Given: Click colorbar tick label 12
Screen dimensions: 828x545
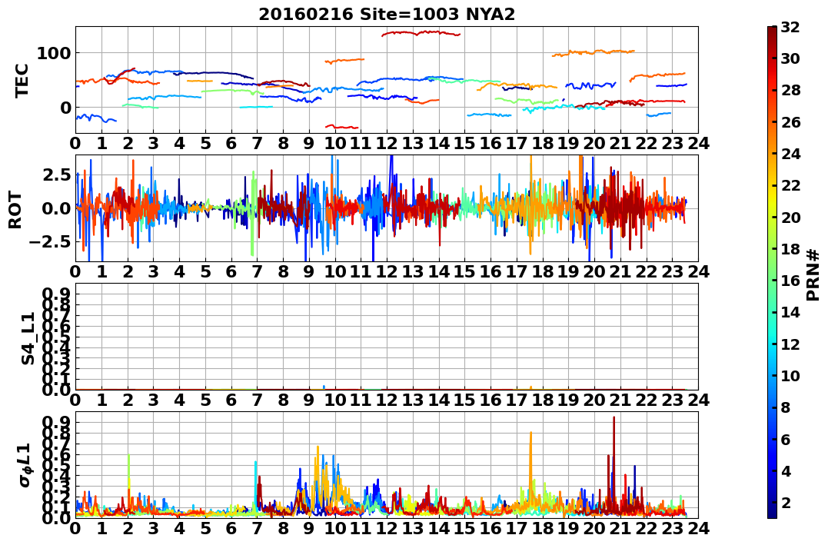Looking at the screenshot, I should 790,344.
